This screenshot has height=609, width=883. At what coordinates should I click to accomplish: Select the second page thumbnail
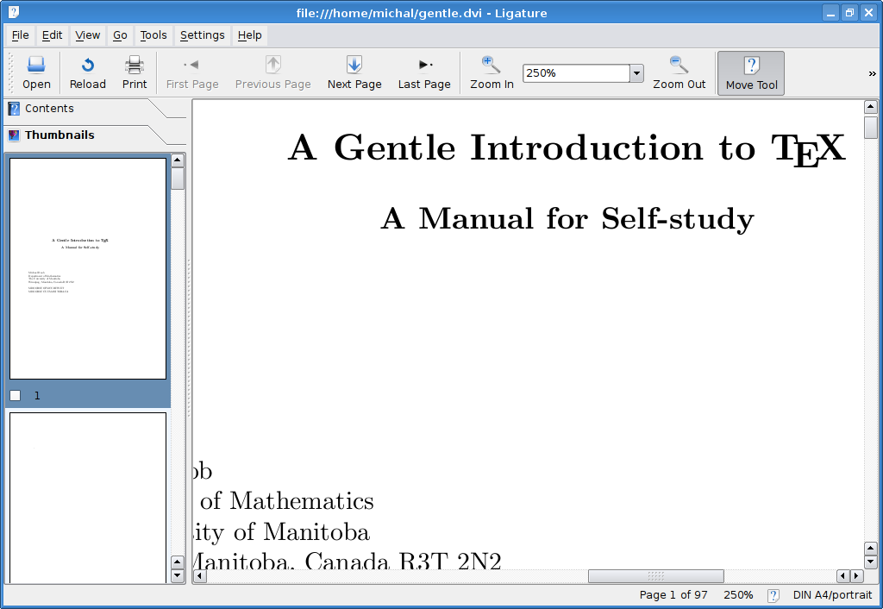tap(88, 498)
